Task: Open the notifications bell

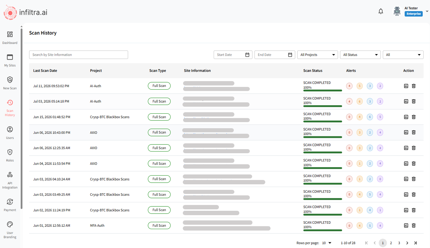Action: pos(381,11)
